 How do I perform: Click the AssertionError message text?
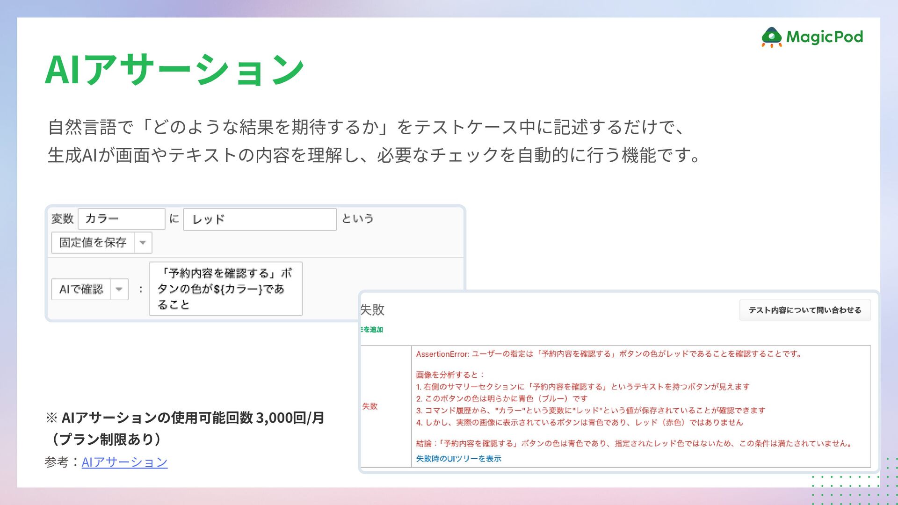click(608, 354)
